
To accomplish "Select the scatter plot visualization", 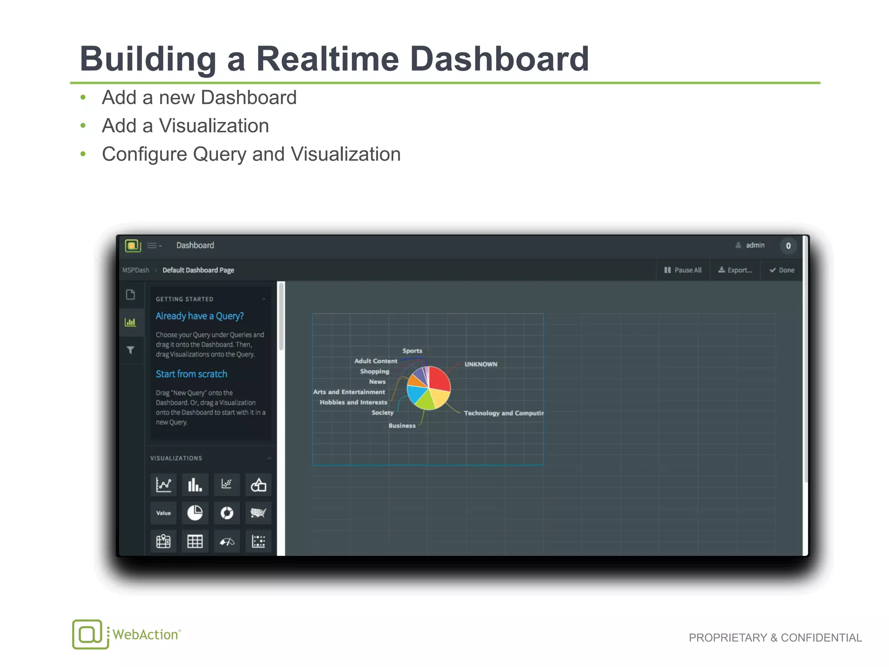I will click(x=227, y=485).
